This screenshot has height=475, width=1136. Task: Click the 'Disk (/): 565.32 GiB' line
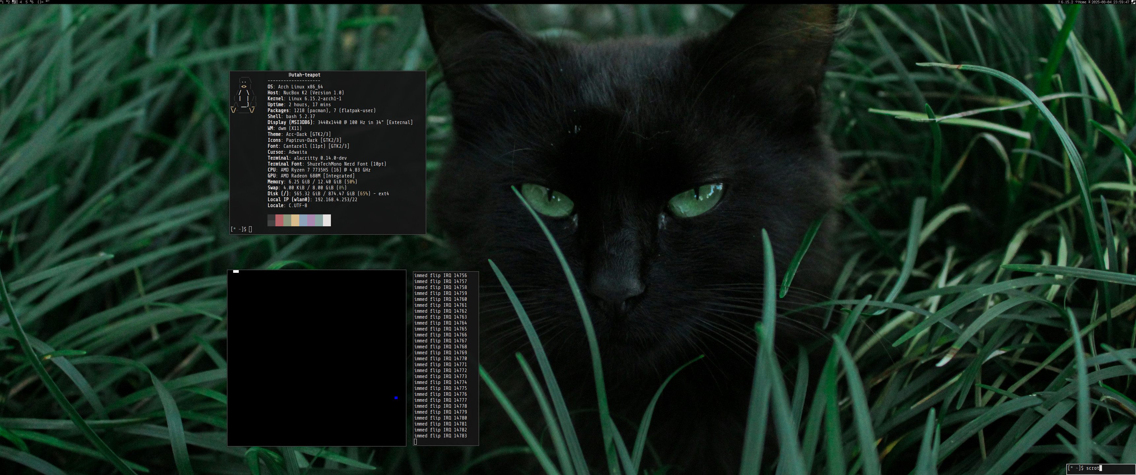(x=328, y=194)
